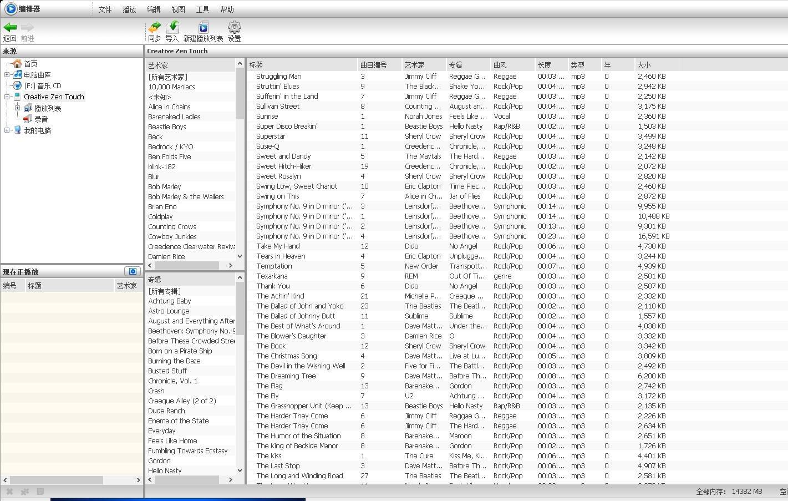Collapse the Creative Zen Touch tree node
This screenshot has width=788, height=501.
(x=7, y=97)
